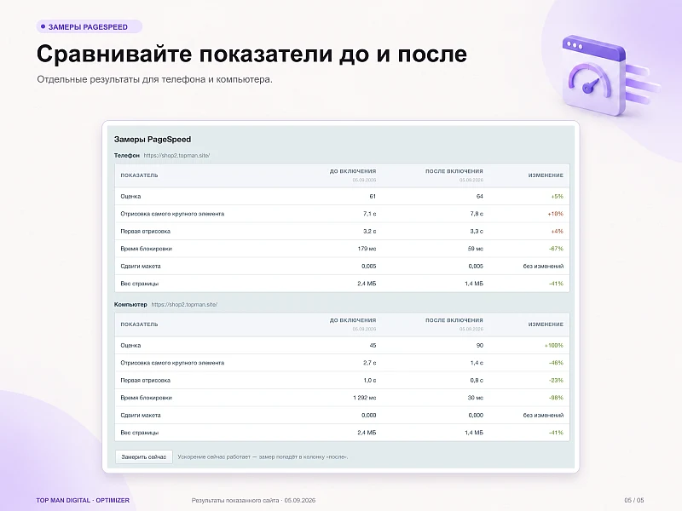Click the computer table 'ПОКАЗАТЕЛЬ' header
Image resolution: width=682 pixels, height=511 pixels.
139,324
